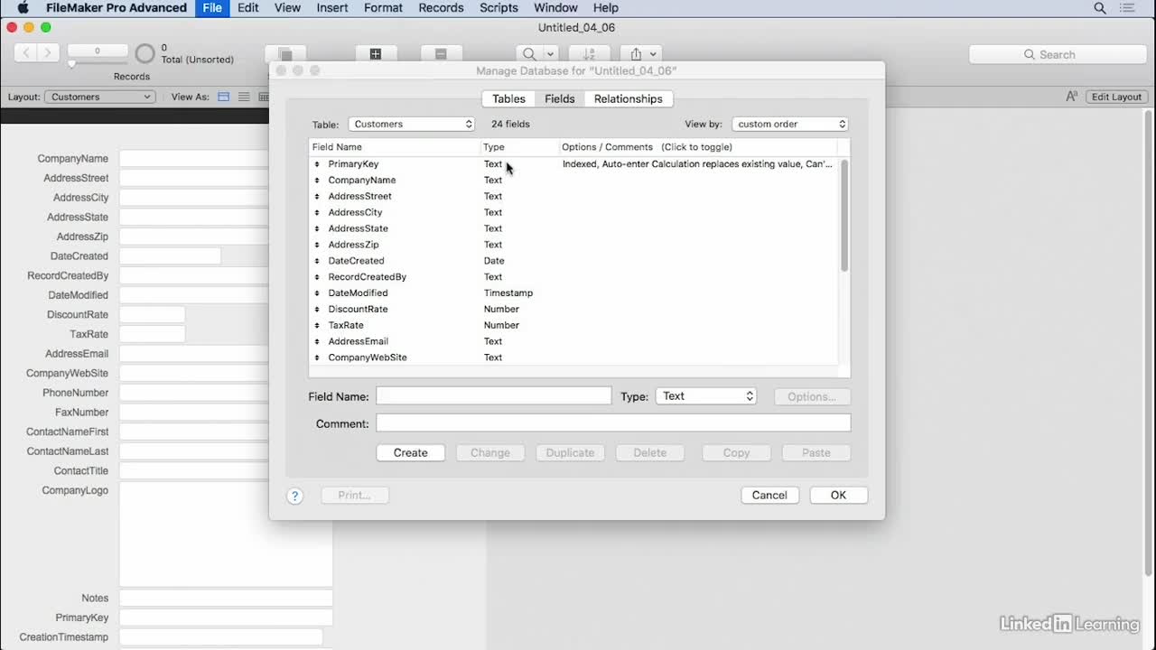Viewport: 1156px width, 650px height.
Task: Click into the Comment input
Action: tap(613, 423)
